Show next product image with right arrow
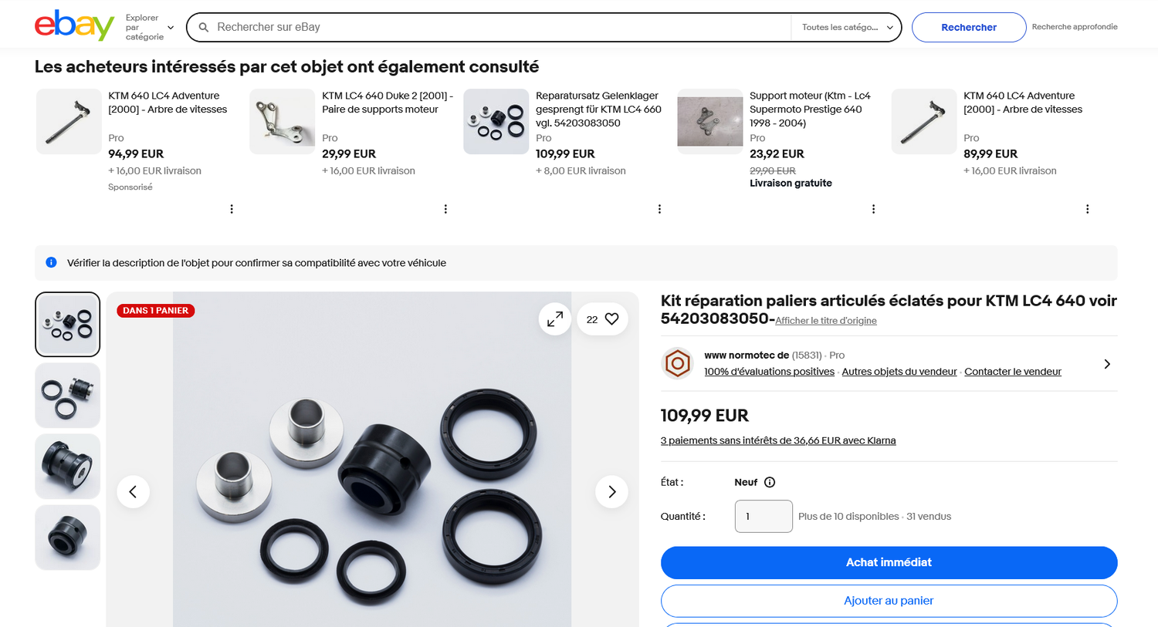The height and width of the screenshot is (627, 1158). pyautogui.click(x=611, y=492)
